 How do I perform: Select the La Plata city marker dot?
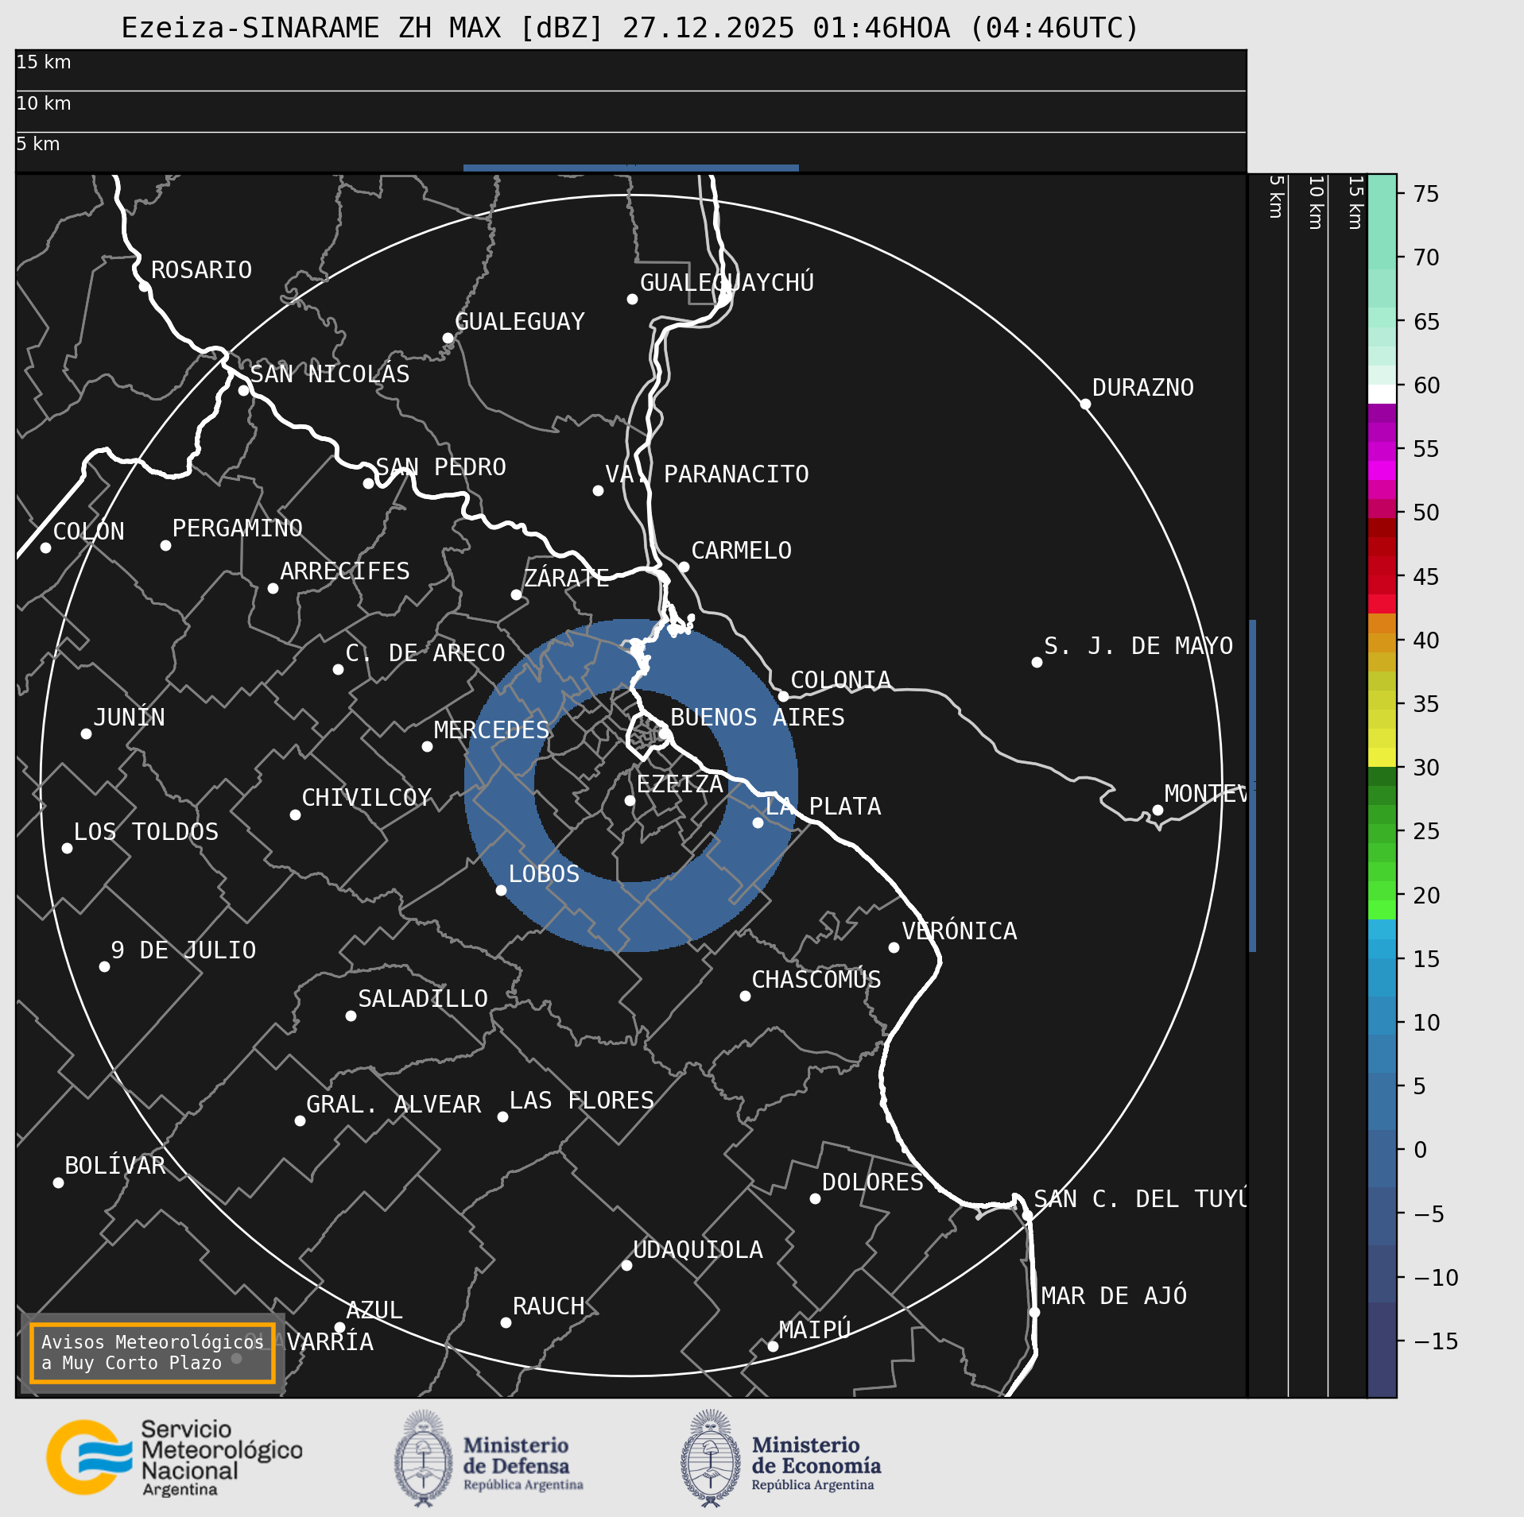(758, 822)
